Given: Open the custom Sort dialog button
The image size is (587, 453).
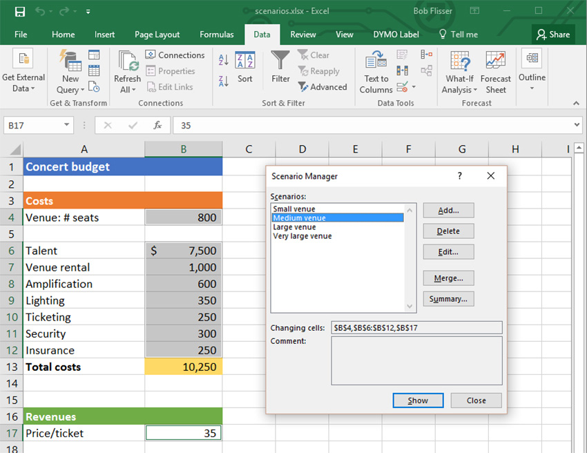Looking at the screenshot, I should click(245, 67).
